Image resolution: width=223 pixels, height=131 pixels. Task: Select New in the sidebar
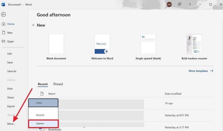pos(10,33)
